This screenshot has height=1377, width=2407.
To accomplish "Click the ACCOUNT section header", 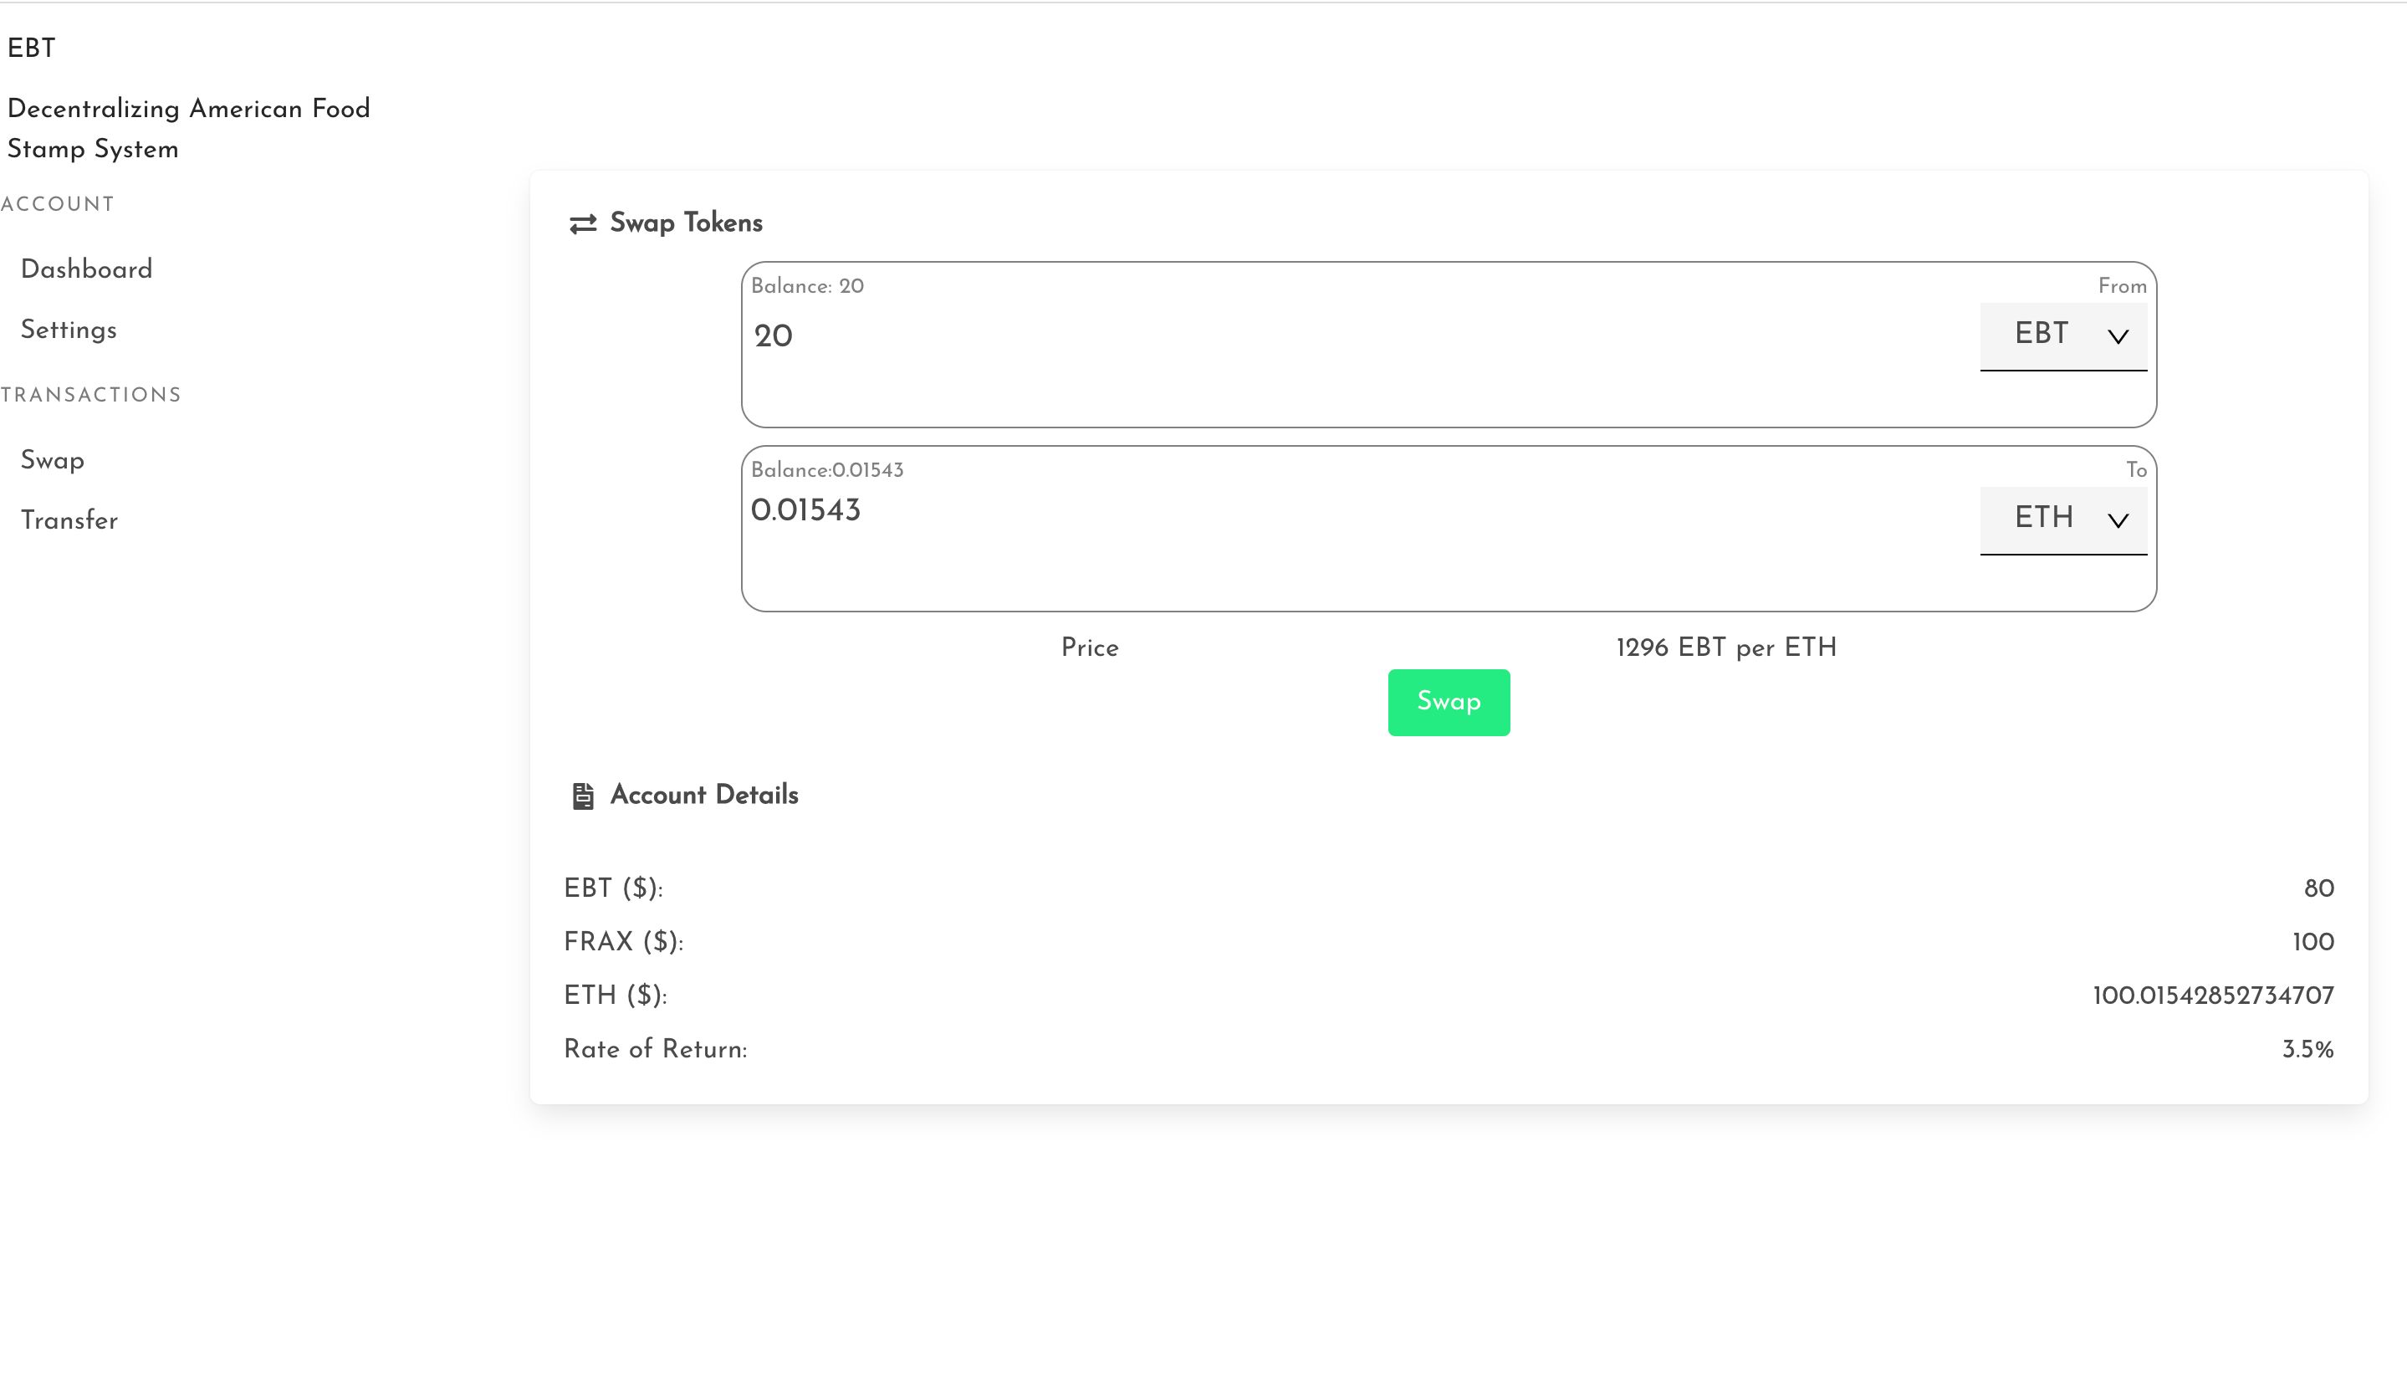I will point(57,204).
